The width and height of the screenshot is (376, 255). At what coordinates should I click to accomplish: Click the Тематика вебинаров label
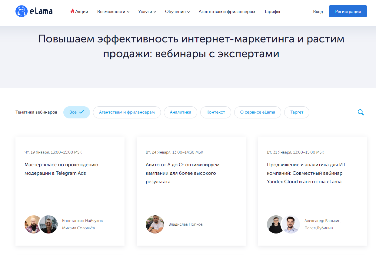click(x=36, y=112)
